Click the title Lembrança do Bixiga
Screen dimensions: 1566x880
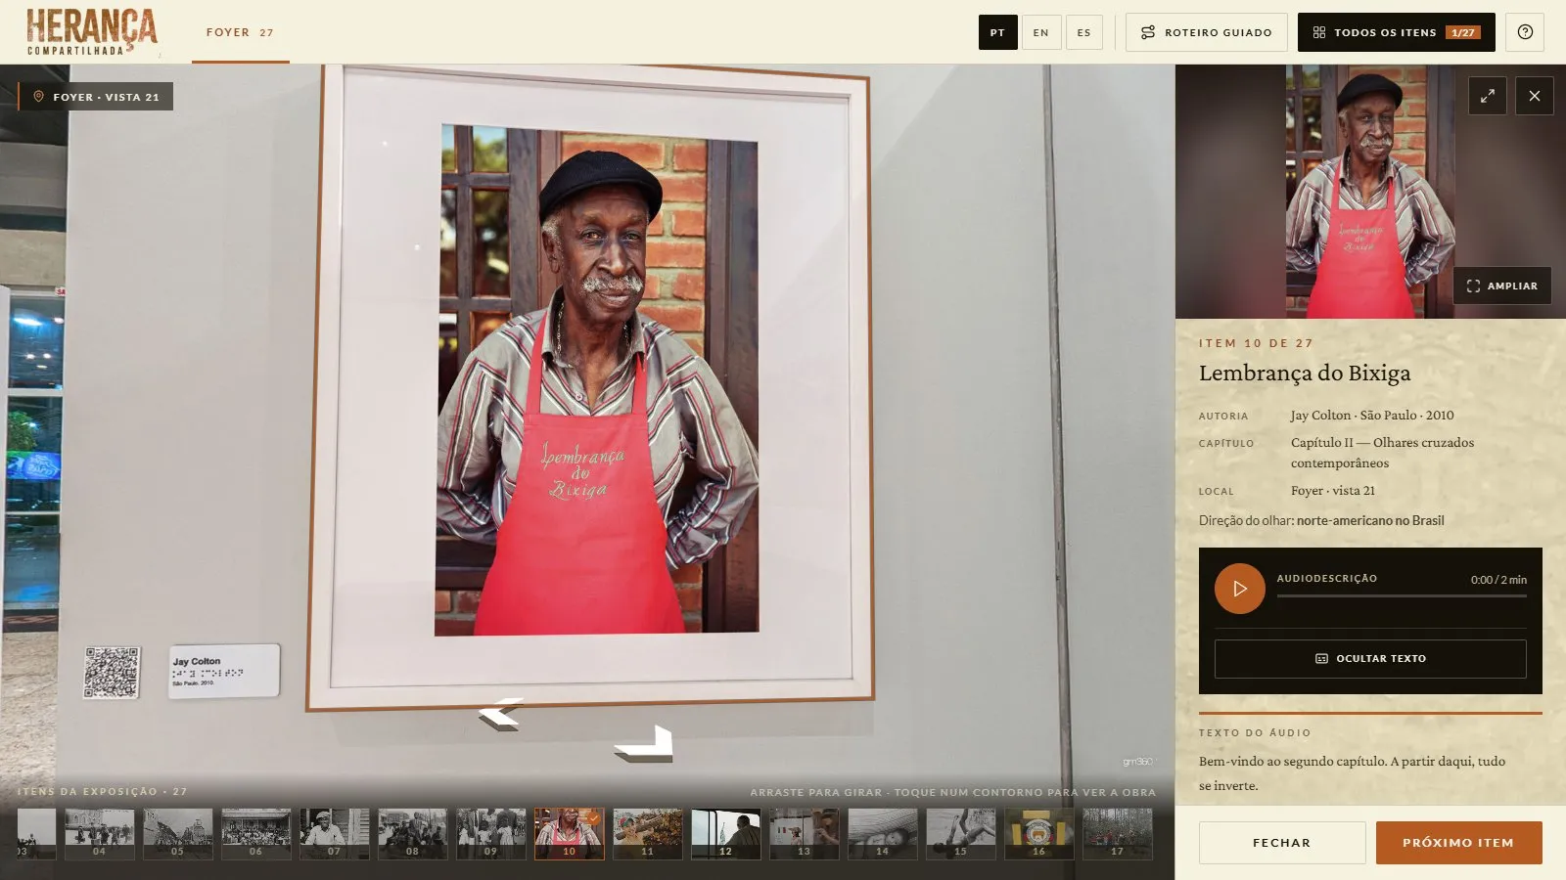click(1305, 373)
